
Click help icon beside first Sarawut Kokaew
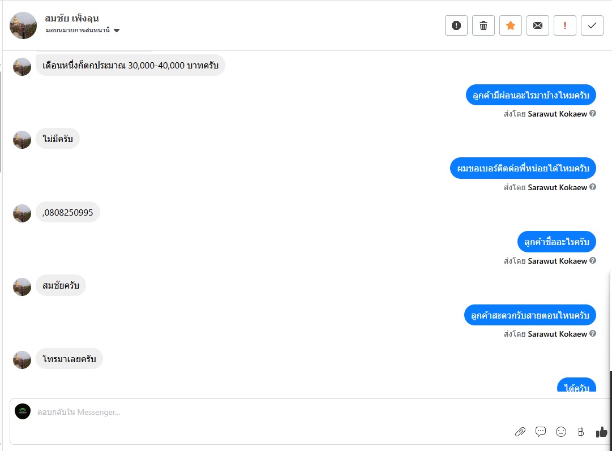point(593,114)
